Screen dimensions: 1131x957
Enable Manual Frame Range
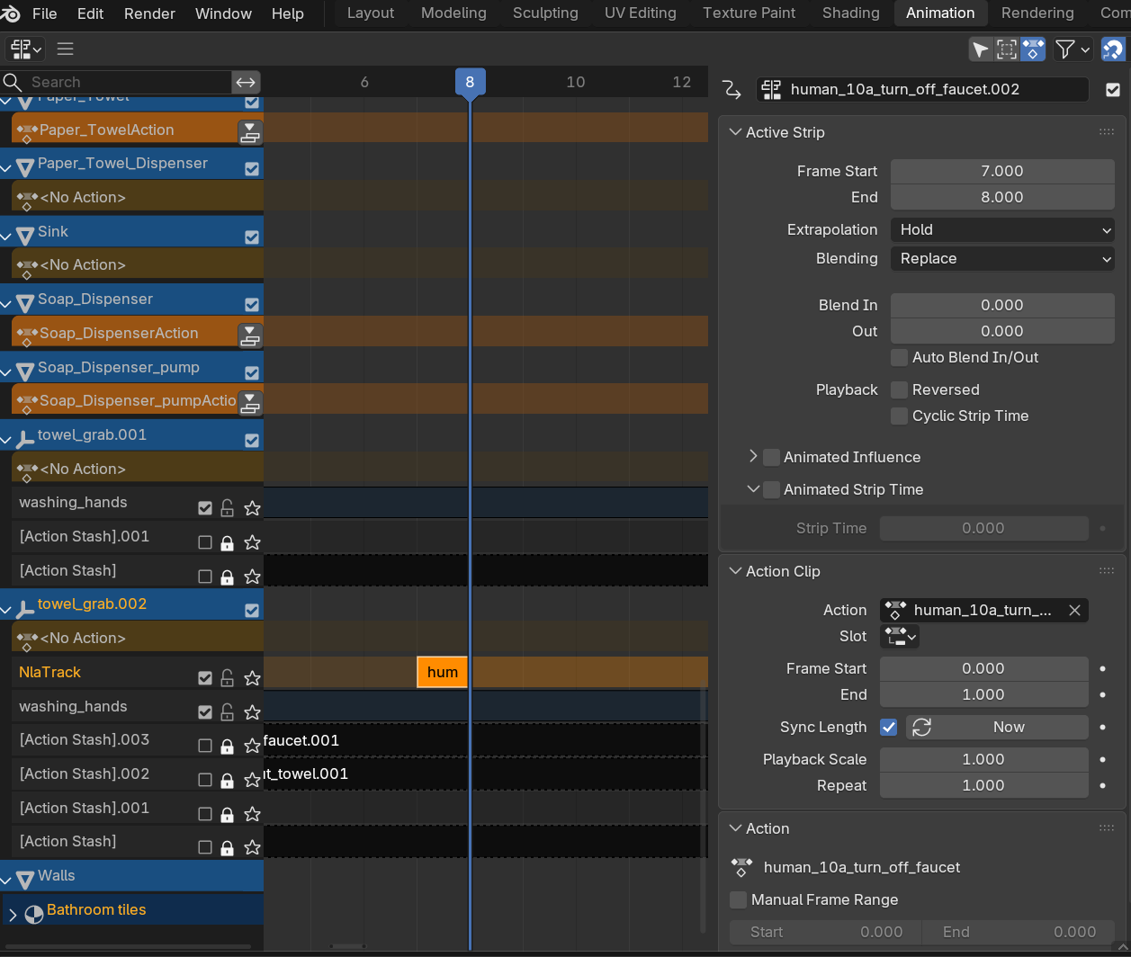(x=739, y=899)
